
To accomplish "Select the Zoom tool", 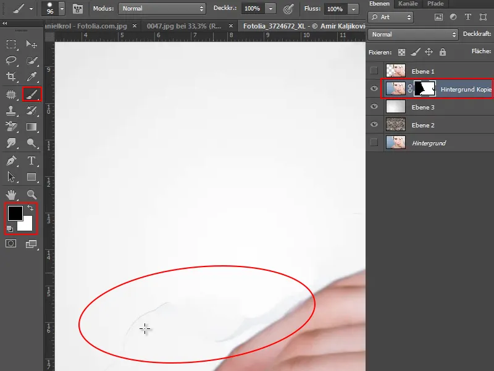I will tap(31, 195).
